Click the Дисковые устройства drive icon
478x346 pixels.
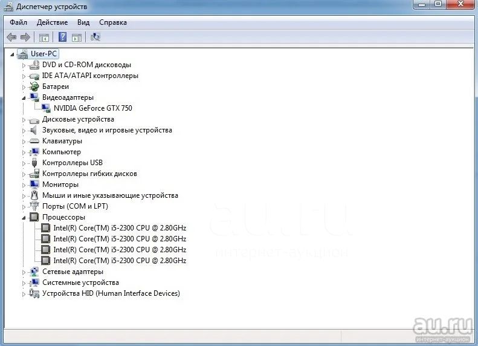coord(34,120)
